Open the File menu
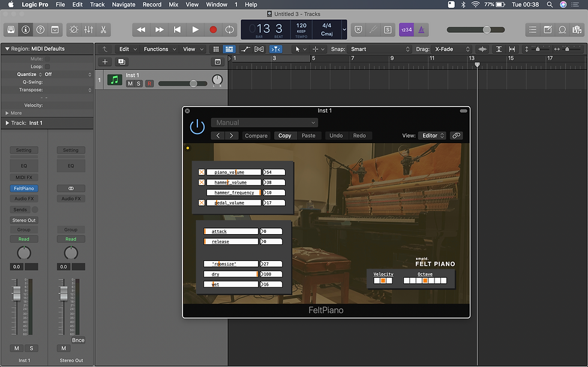The height and width of the screenshot is (367, 588). pos(60,4)
